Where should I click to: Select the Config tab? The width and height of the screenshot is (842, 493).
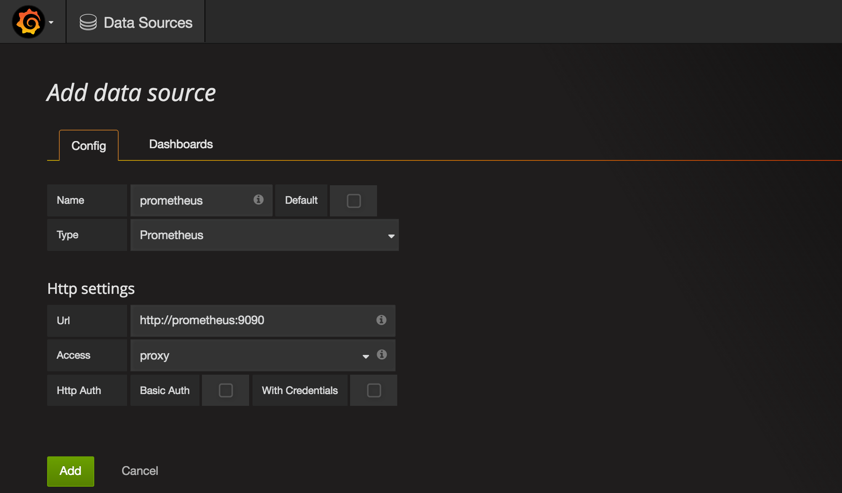89,146
